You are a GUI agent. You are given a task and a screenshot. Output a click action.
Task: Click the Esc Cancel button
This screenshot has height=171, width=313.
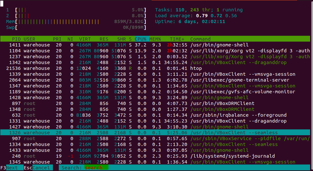[38, 168]
